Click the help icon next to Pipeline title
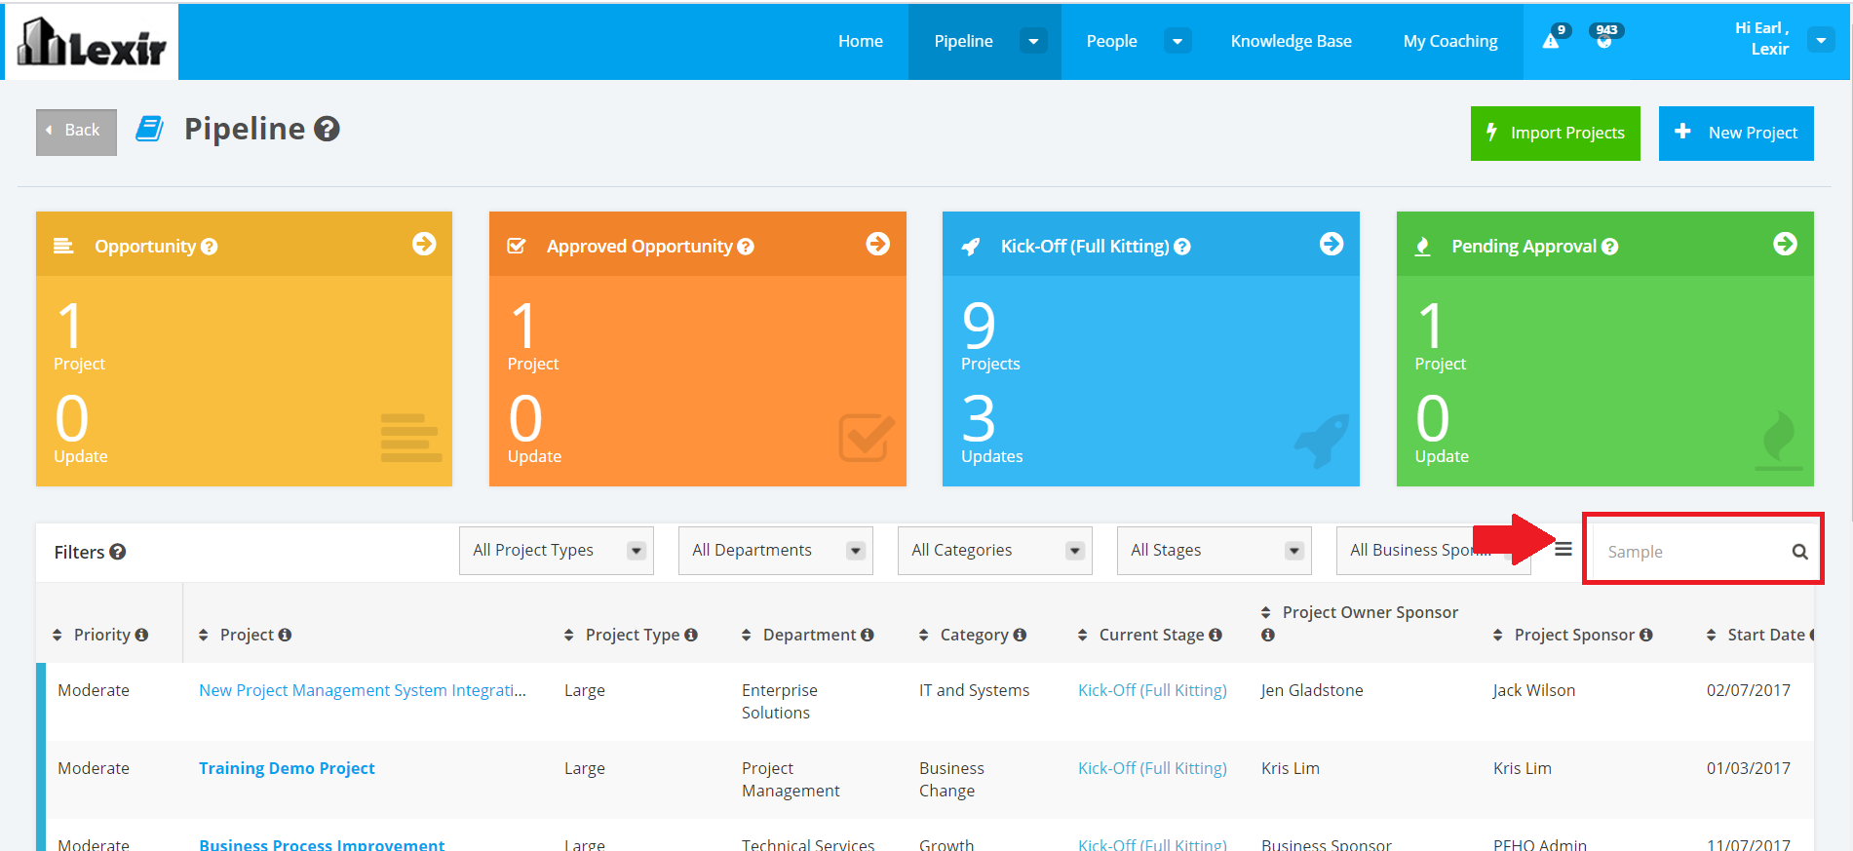 point(328,129)
